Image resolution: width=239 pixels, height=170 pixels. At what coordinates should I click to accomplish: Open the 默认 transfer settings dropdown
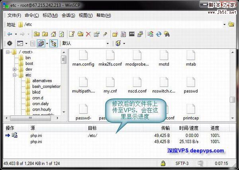[x=108, y=43]
